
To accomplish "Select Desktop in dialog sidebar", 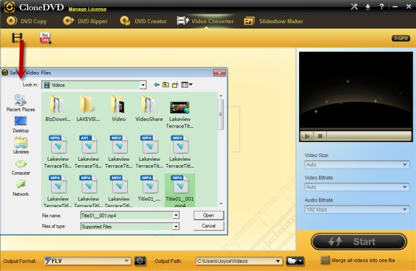I will tap(21, 125).
